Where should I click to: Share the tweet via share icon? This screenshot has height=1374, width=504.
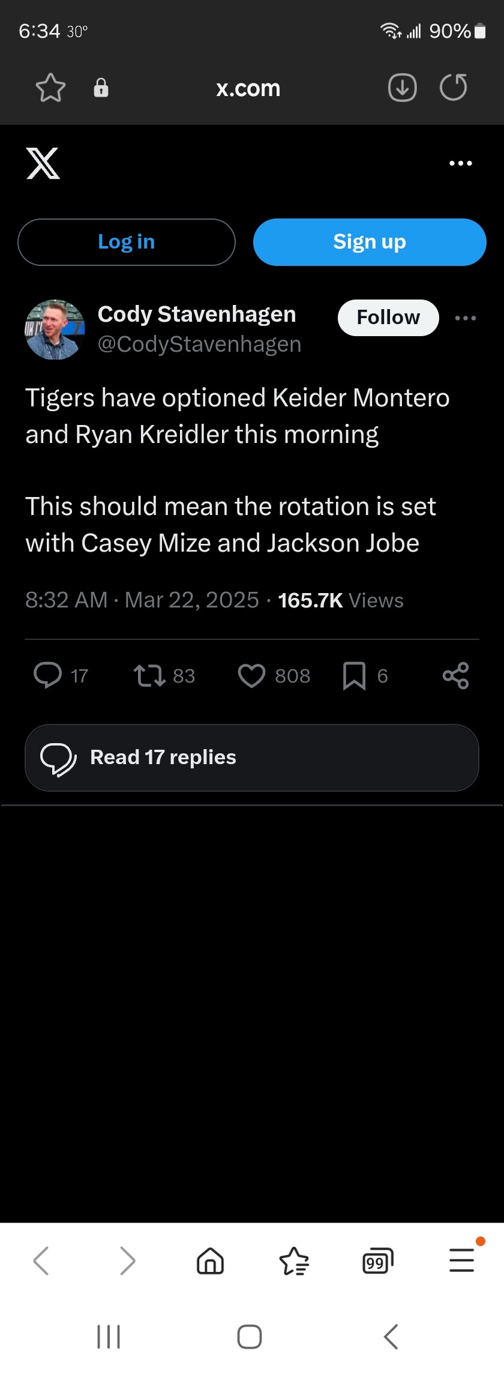(455, 676)
